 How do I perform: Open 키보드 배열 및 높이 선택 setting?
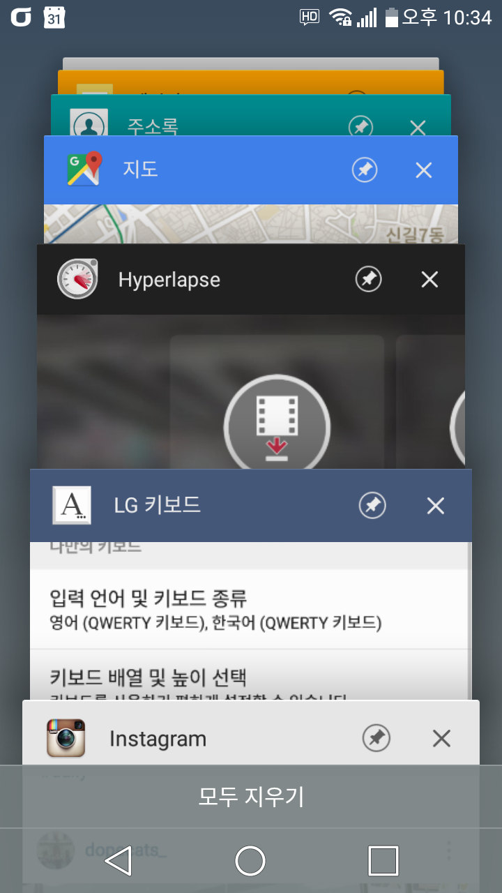click(x=248, y=675)
